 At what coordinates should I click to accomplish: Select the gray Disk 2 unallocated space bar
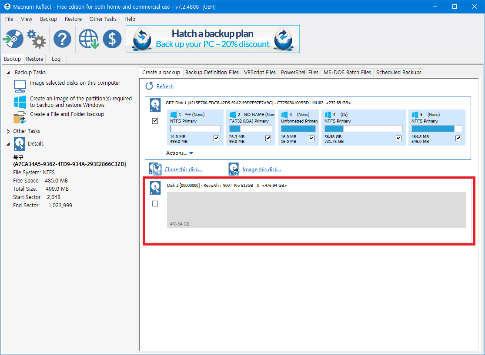(316, 210)
